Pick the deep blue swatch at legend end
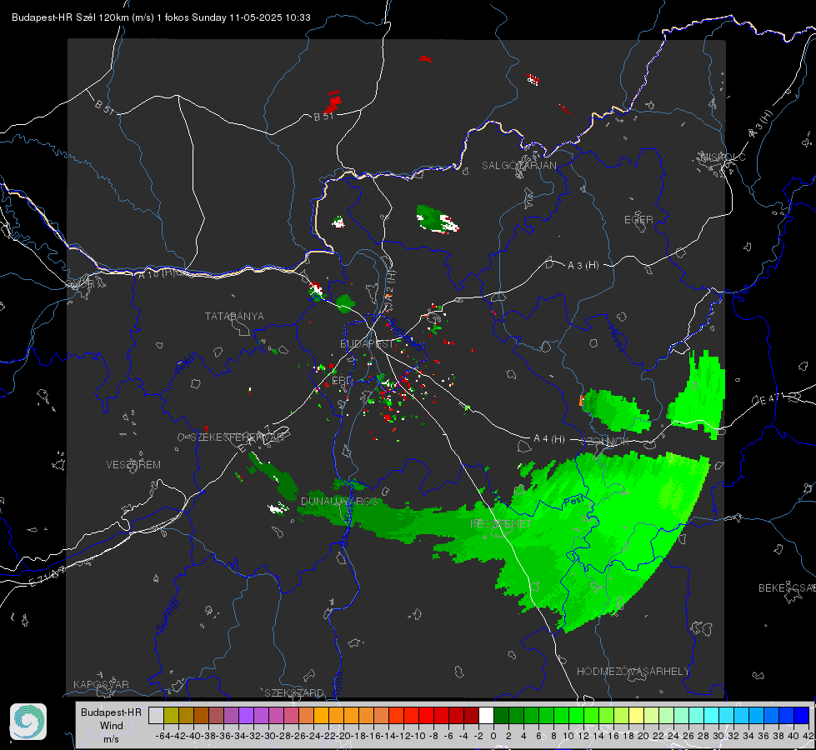Screen dimensions: 816x750 [x=802, y=716]
